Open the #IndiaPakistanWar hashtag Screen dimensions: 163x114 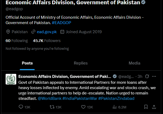tap(80, 98)
